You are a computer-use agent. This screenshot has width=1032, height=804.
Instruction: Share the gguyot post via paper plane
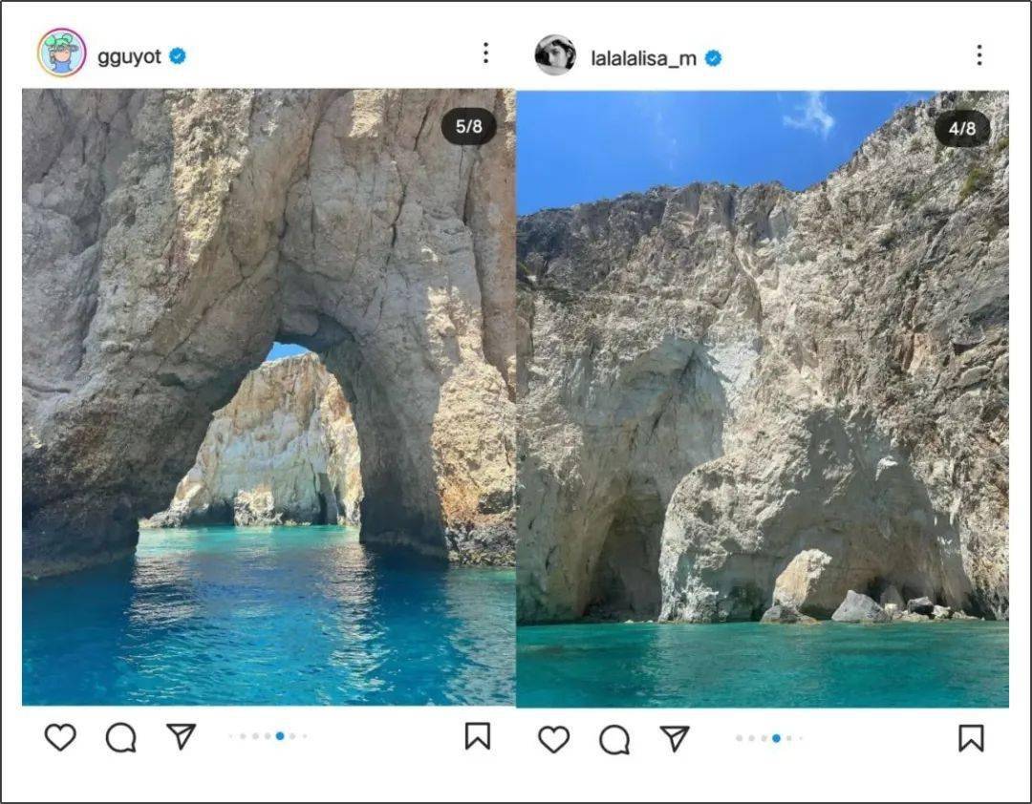(x=181, y=735)
